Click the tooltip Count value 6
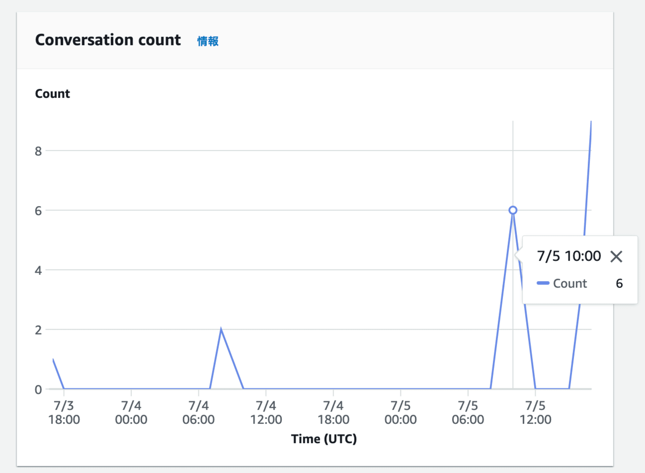 click(619, 283)
